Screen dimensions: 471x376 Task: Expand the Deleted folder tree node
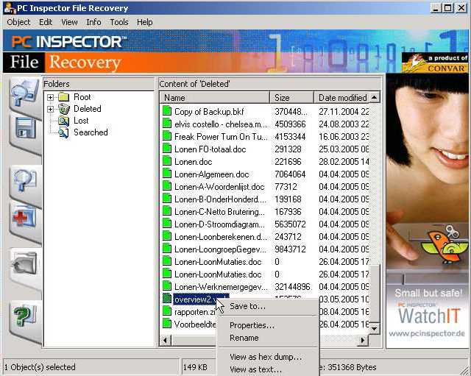click(x=51, y=109)
